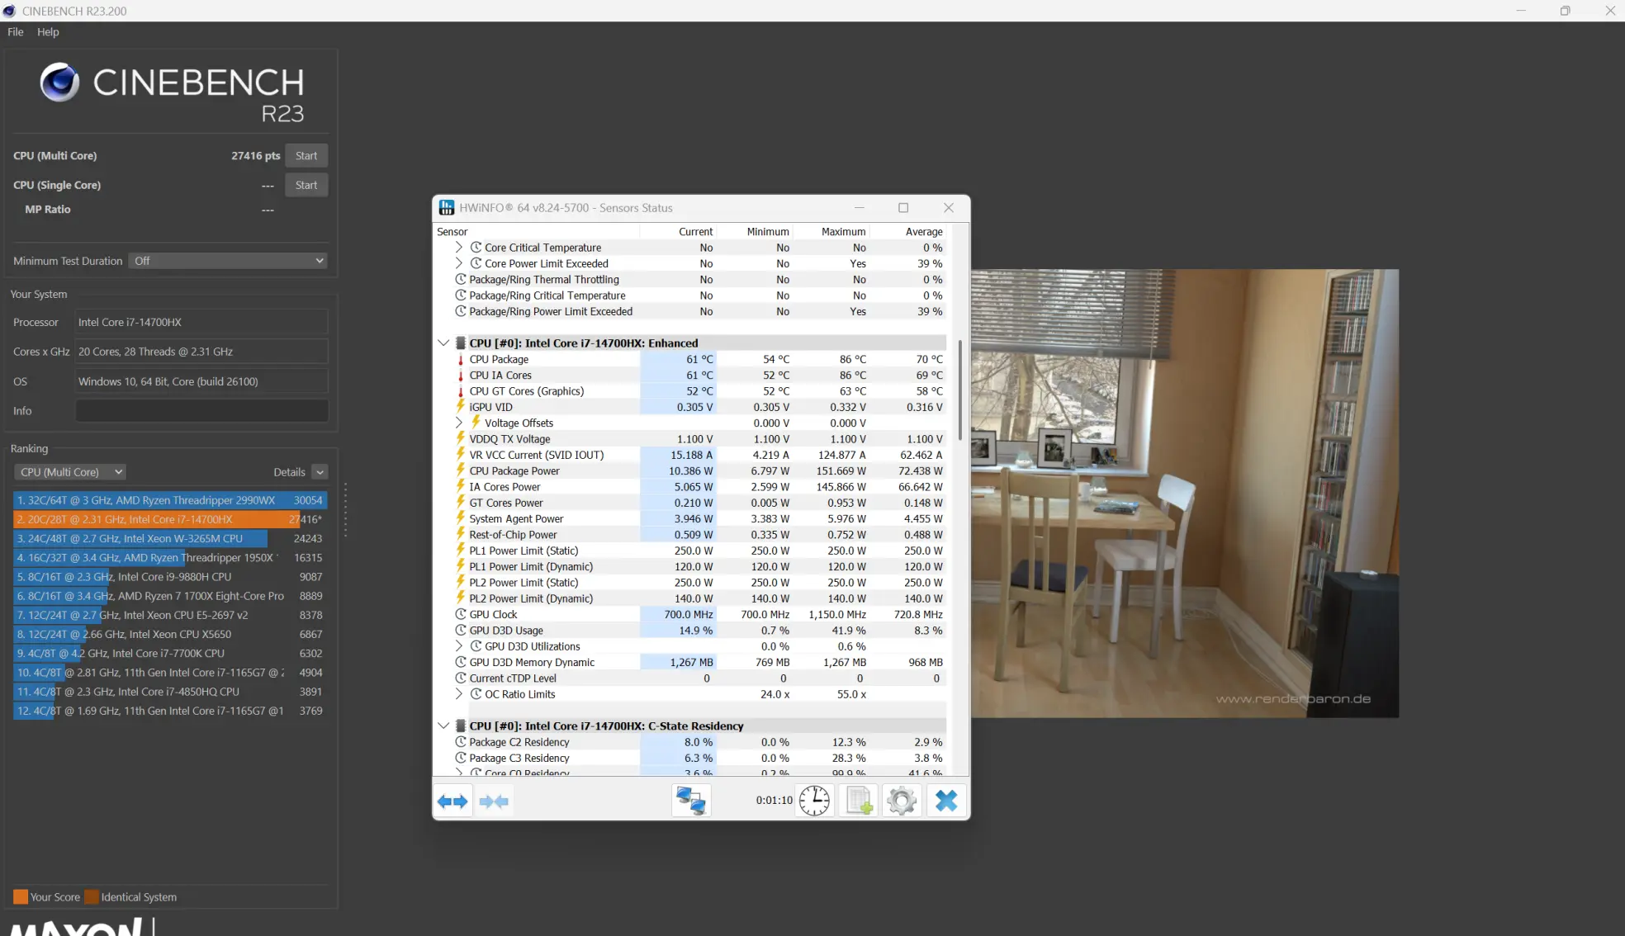
Task: Click the lightning icon beside CPU Package Power
Action: coord(461,470)
